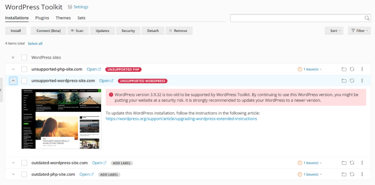Expand issues for unsupported-php-site.com
The height and width of the screenshot is (185, 375).
(310, 69)
